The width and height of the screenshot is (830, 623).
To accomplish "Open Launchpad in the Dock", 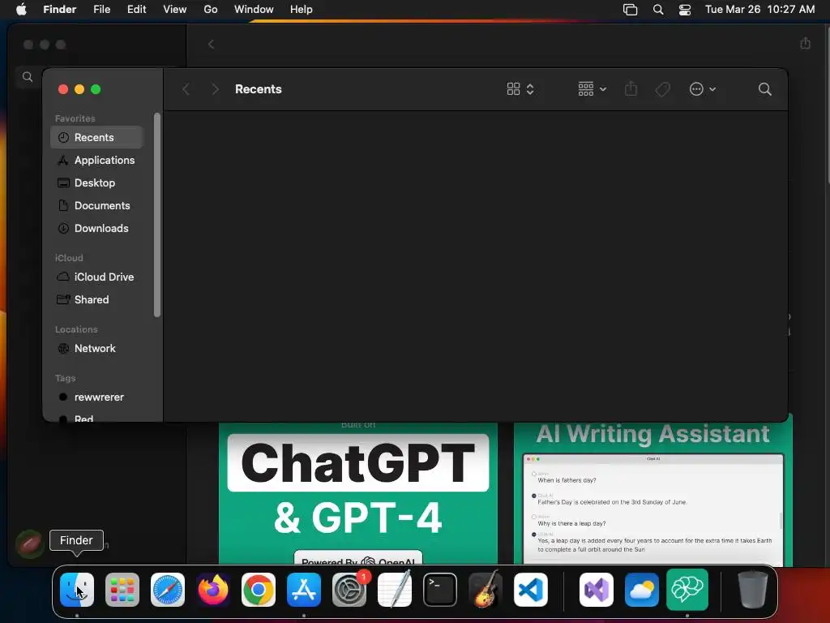I will pyautogui.click(x=122, y=590).
